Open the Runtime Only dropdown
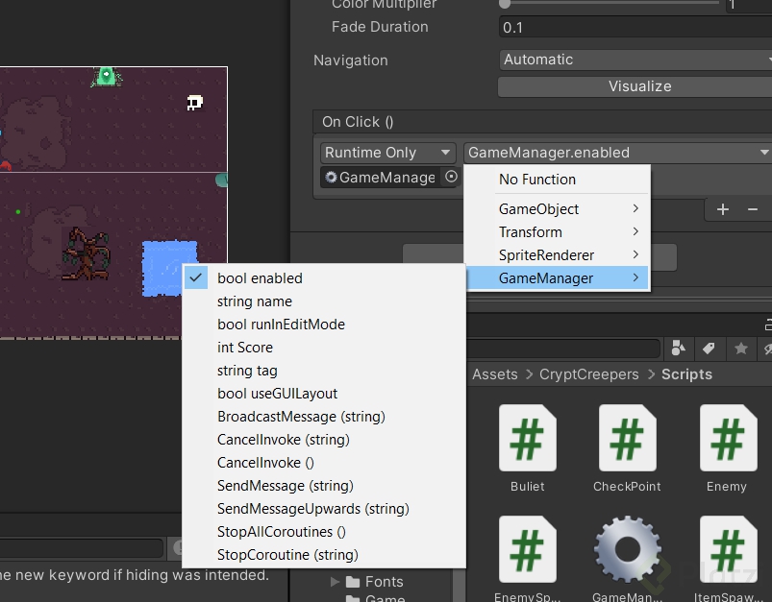The height and width of the screenshot is (602, 772). [386, 152]
